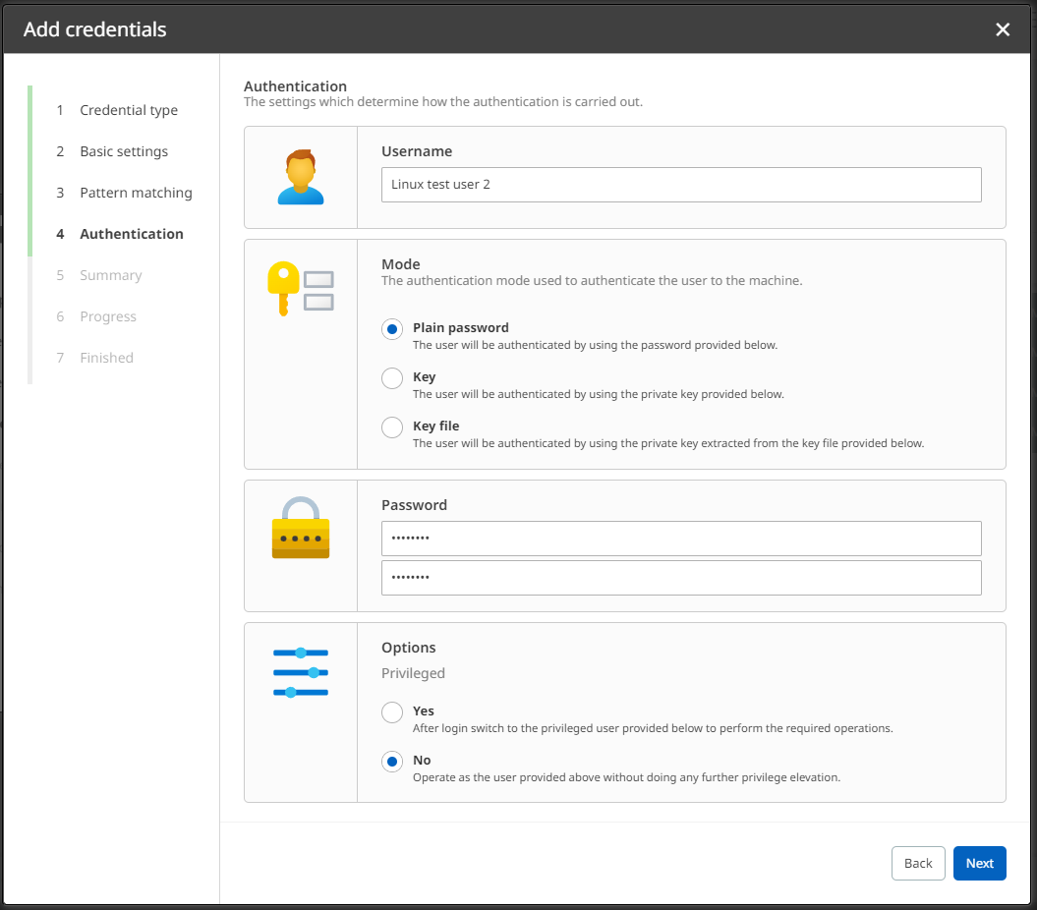Click the Summary step in sidebar
Viewport: 1037px width, 910px height.
[111, 275]
